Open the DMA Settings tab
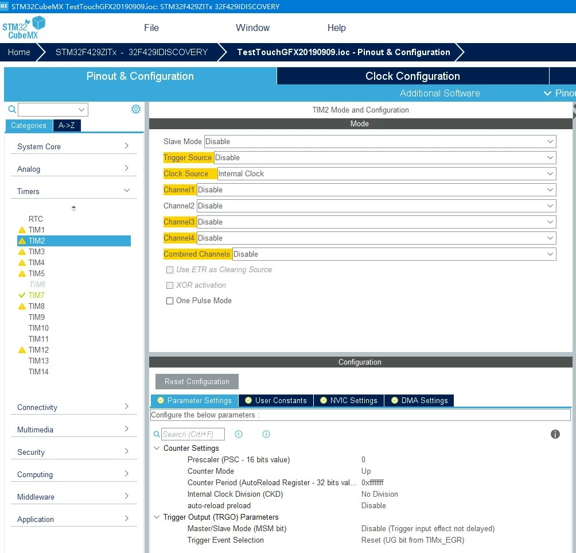The height and width of the screenshot is (553, 576). click(x=419, y=400)
